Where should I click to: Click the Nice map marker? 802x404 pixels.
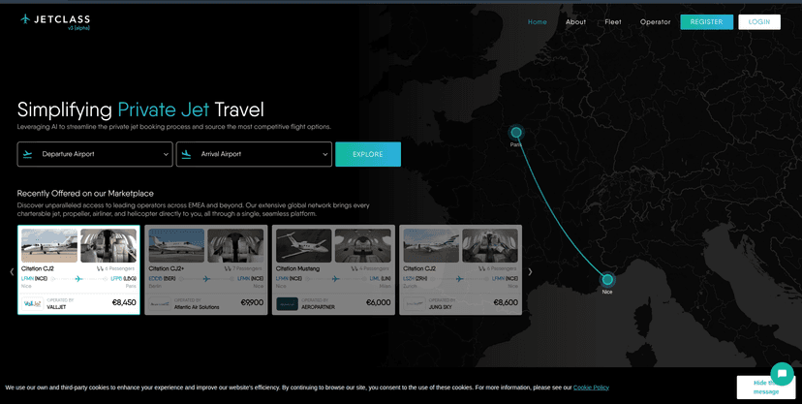607,279
